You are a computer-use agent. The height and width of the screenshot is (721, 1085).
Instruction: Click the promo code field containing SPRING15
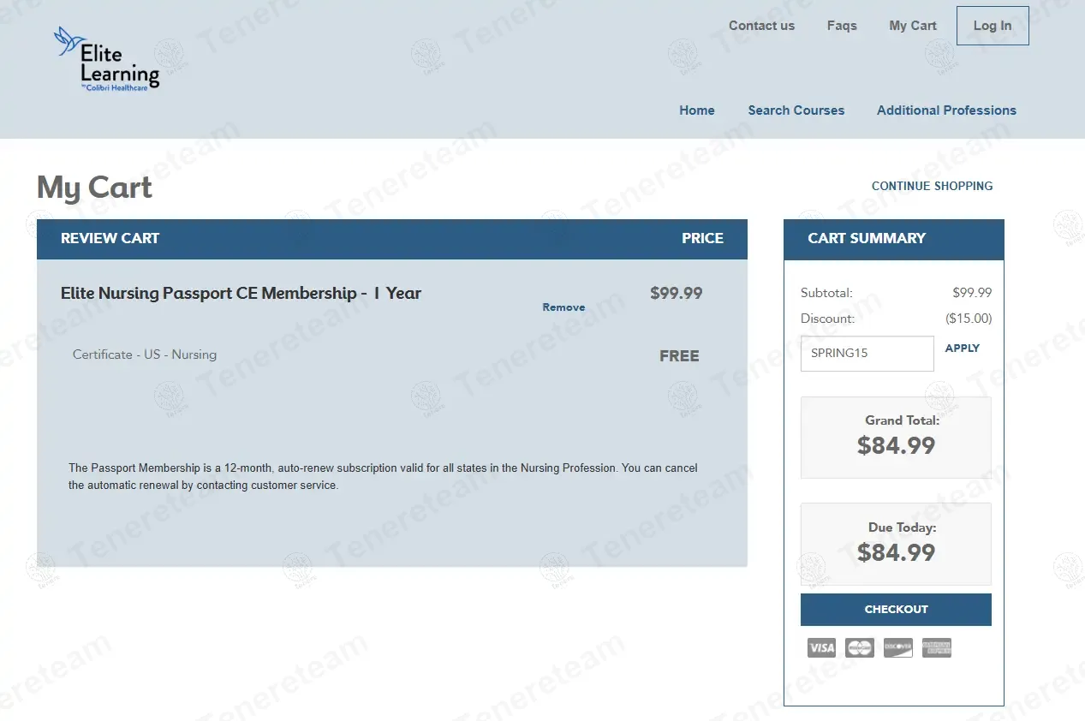(867, 354)
